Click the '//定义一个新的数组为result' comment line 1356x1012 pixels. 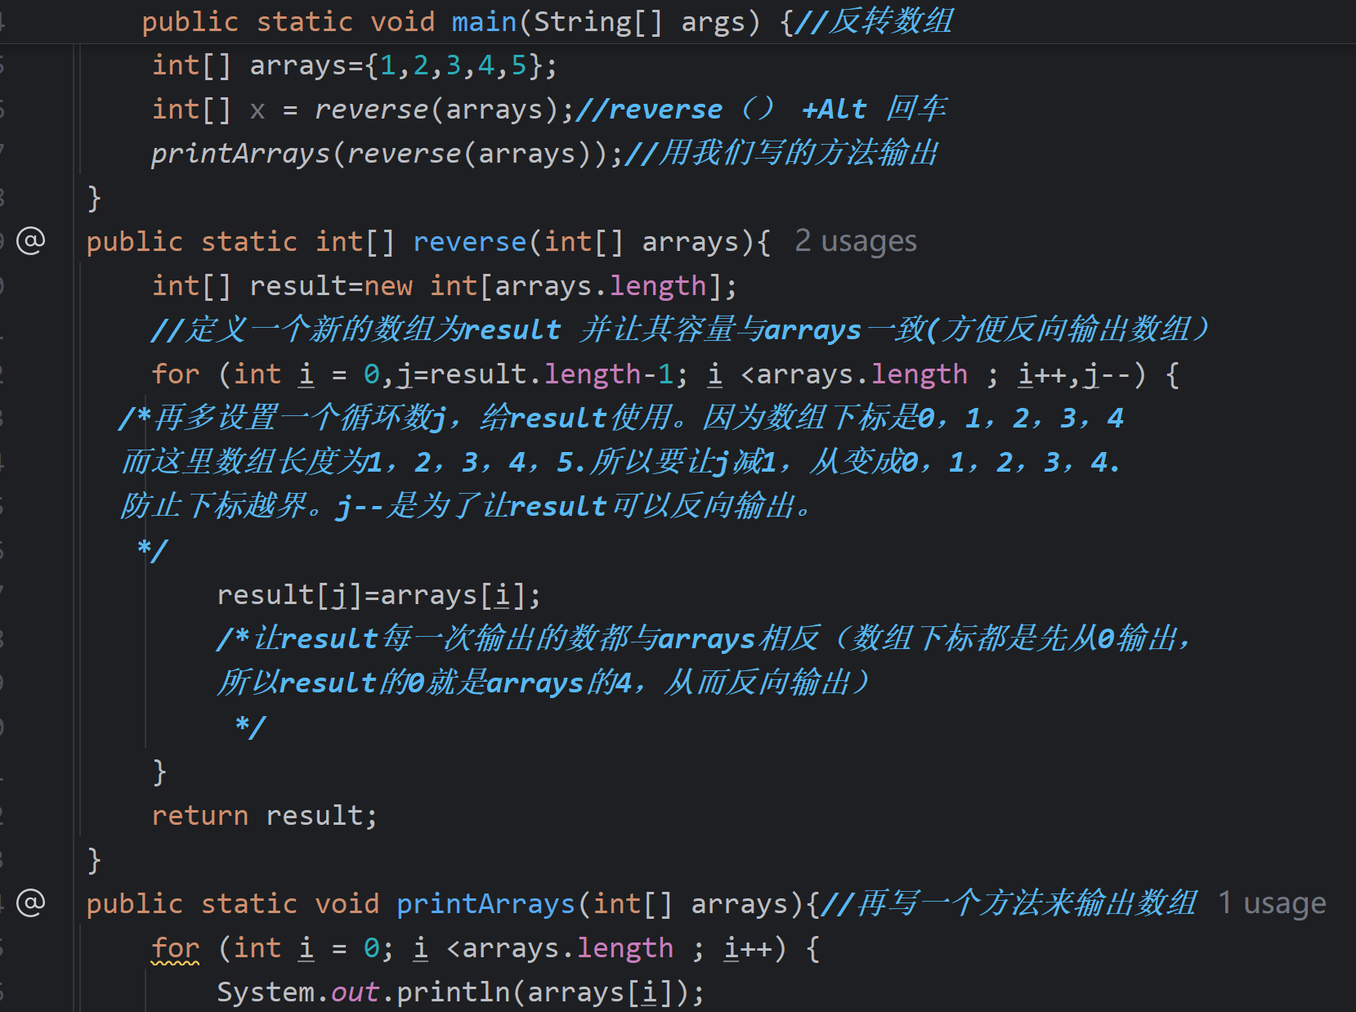[x=680, y=330]
